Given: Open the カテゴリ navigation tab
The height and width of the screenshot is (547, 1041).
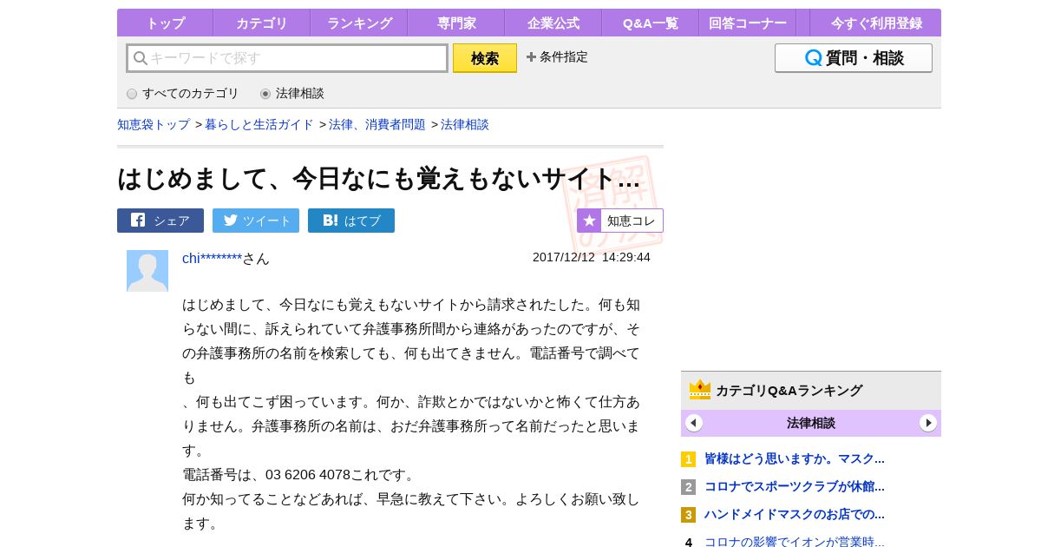Looking at the screenshot, I should [262, 23].
